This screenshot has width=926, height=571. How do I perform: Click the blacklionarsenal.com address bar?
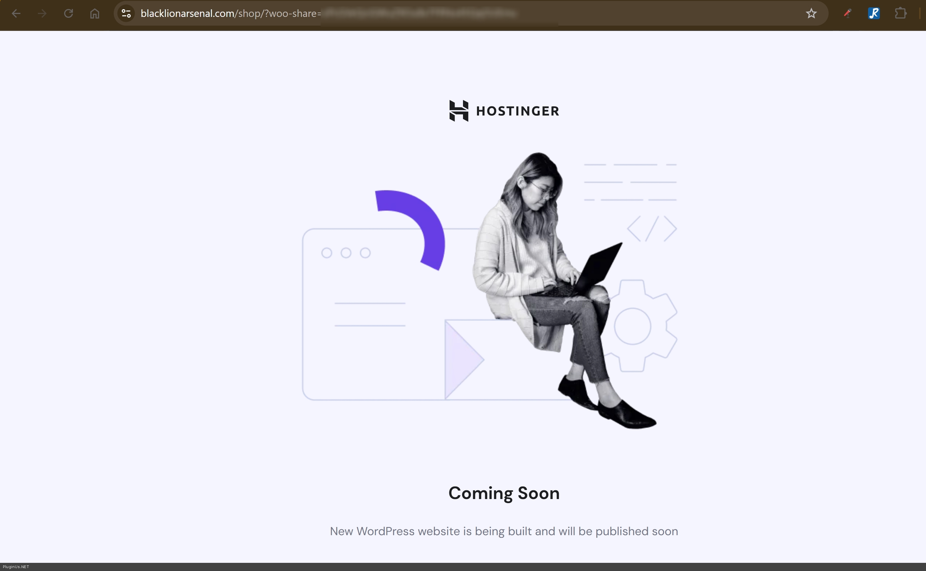point(231,14)
